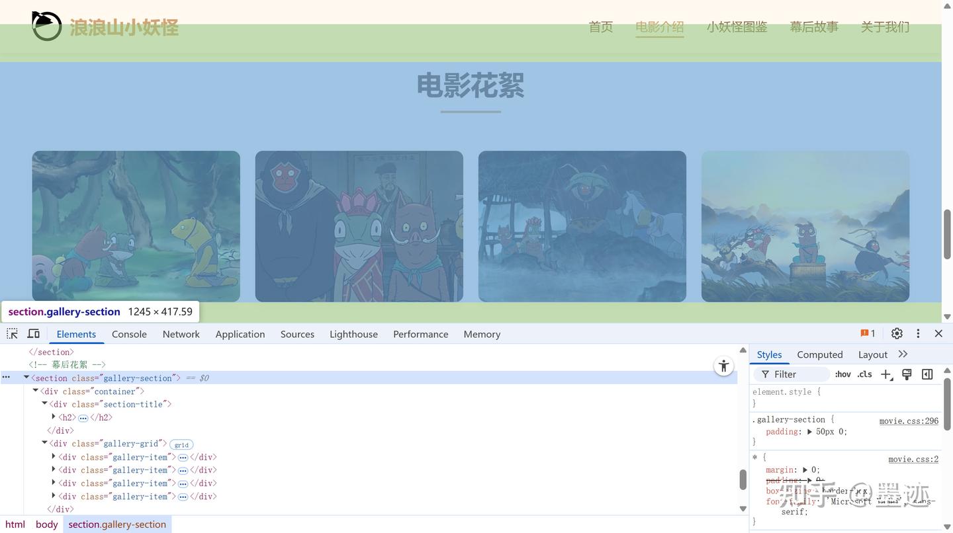Click the 幕后花絮 HTML comment line
Screen dimensions: 953x533
click(x=67, y=364)
